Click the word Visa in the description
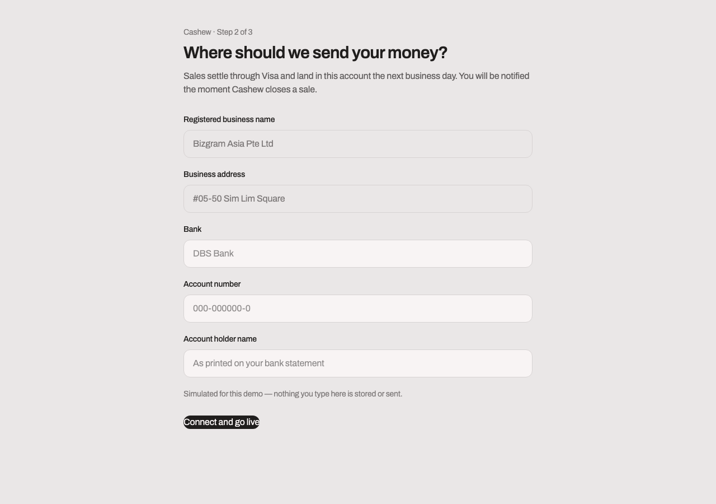Viewport: 716px width, 504px height. pyautogui.click(x=270, y=76)
